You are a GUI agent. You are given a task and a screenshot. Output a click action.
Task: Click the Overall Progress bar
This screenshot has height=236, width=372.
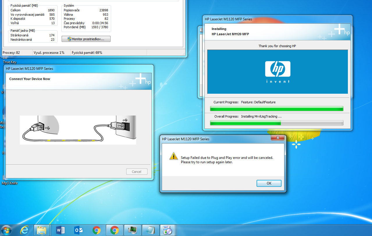point(277,123)
